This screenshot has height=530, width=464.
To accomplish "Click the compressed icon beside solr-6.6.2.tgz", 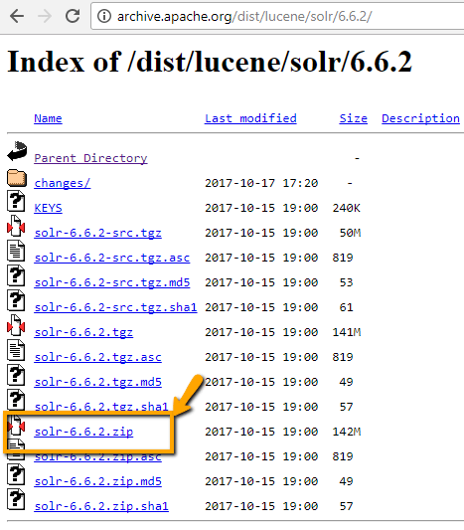I will pos(16,325).
